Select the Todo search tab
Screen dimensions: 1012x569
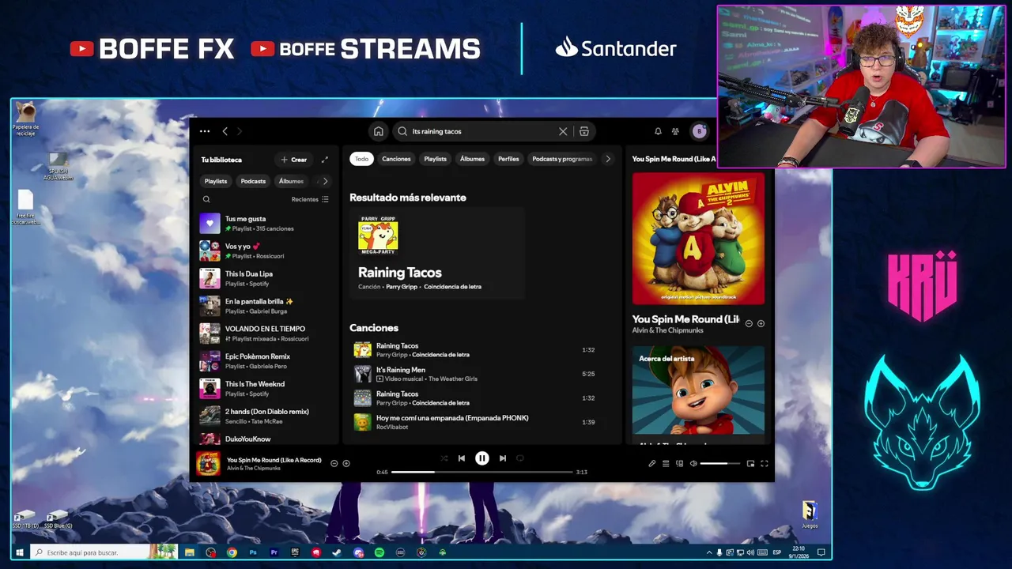click(361, 159)
